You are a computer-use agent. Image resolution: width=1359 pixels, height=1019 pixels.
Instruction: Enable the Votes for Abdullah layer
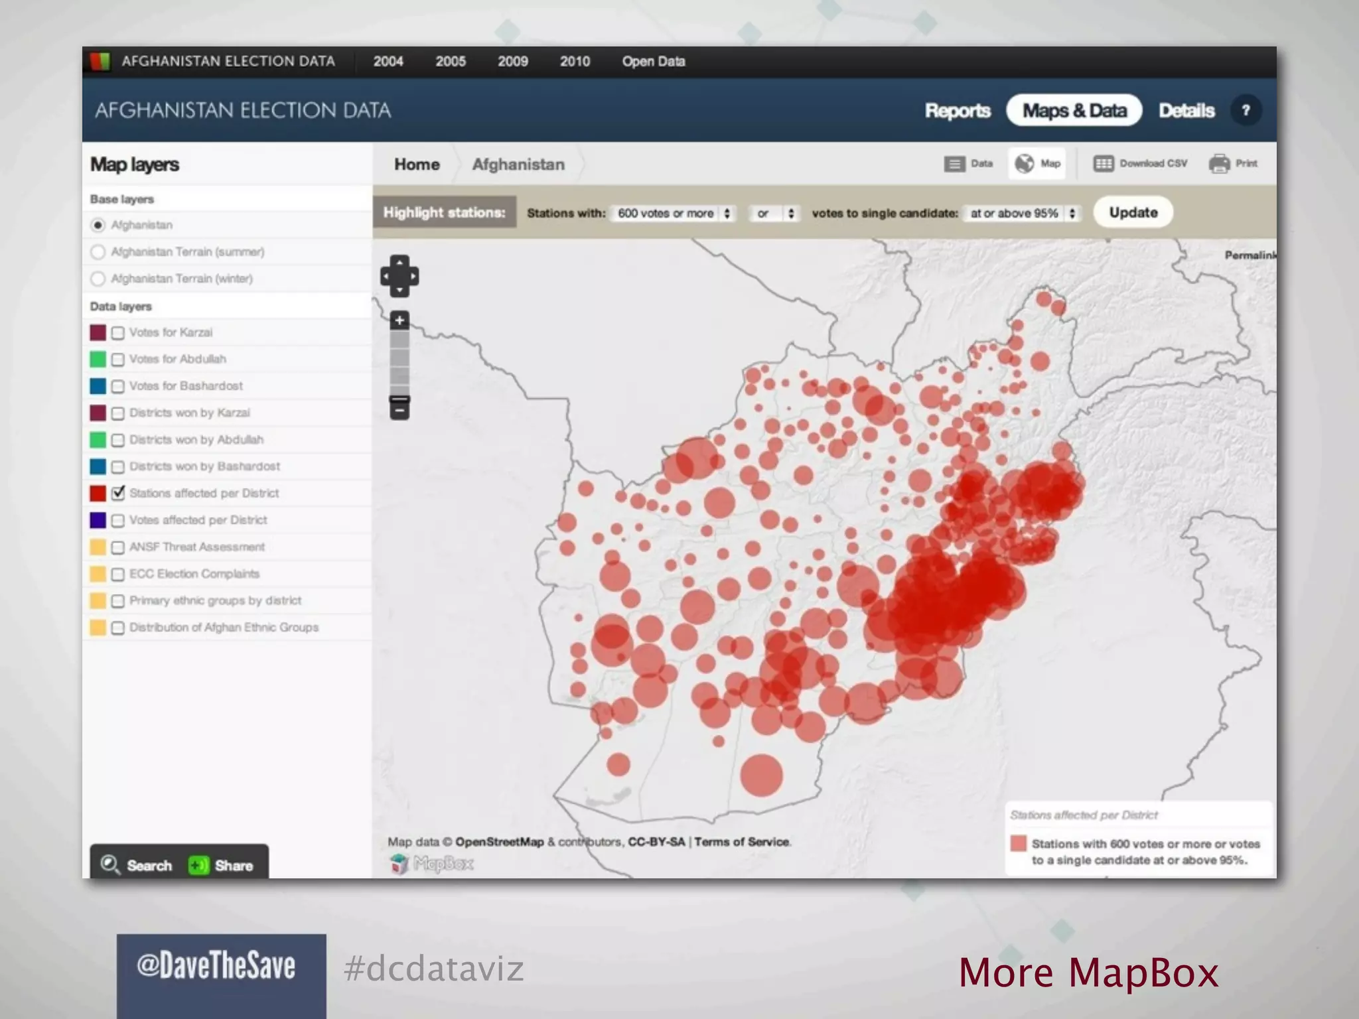118,360
